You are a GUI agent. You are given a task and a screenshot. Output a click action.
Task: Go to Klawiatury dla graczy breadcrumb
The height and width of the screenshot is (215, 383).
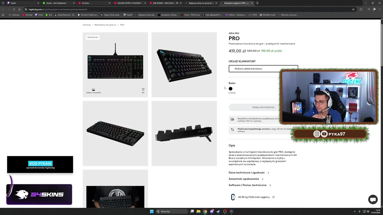(105, 25)
